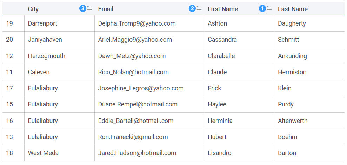Screen dimensions: 347x165
Task: Click the sort priority badge numbered 3
Action: [83, 9]
